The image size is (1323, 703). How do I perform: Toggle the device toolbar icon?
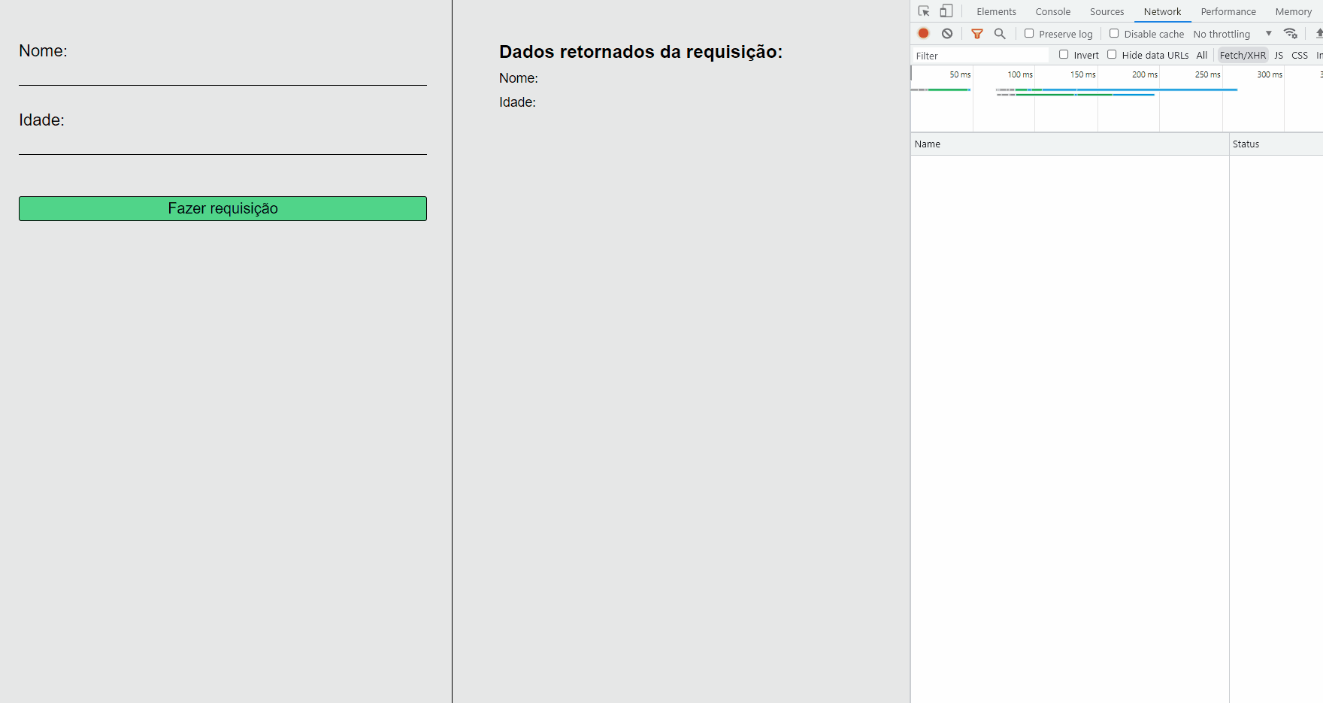point(946,11)
